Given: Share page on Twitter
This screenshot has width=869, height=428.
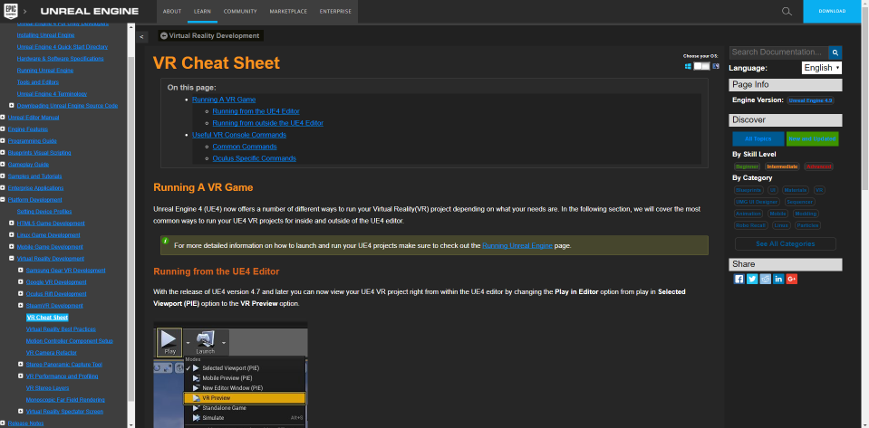Looking at the screenshot, I should [752, 279].
